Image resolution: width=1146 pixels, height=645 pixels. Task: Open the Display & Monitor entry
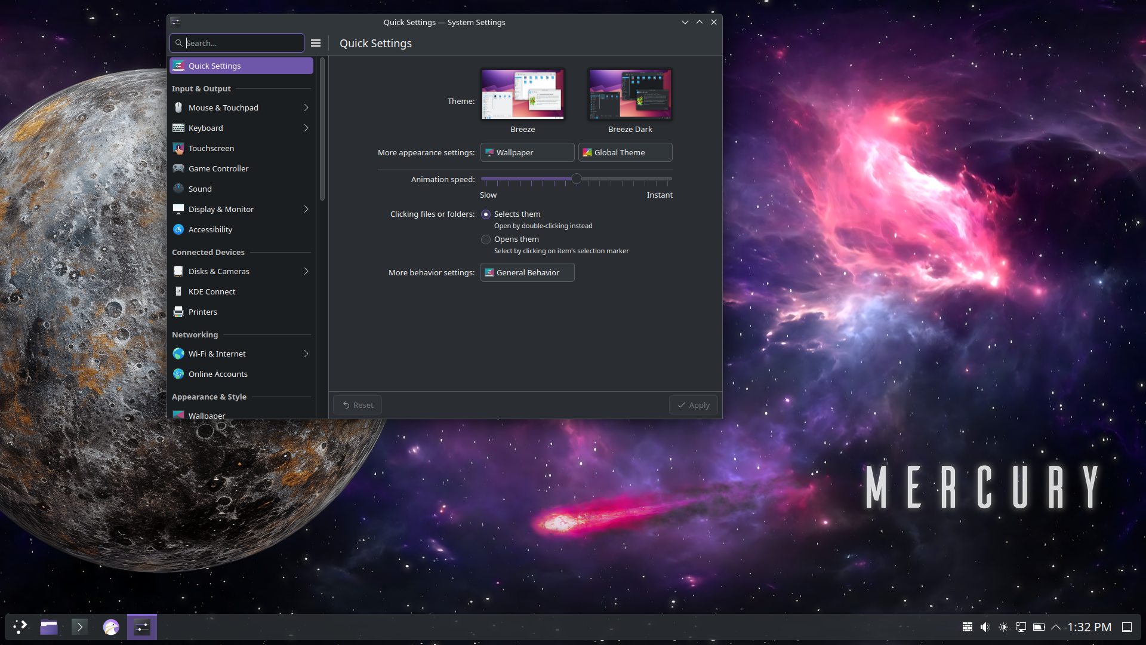(x=241, y=209)
